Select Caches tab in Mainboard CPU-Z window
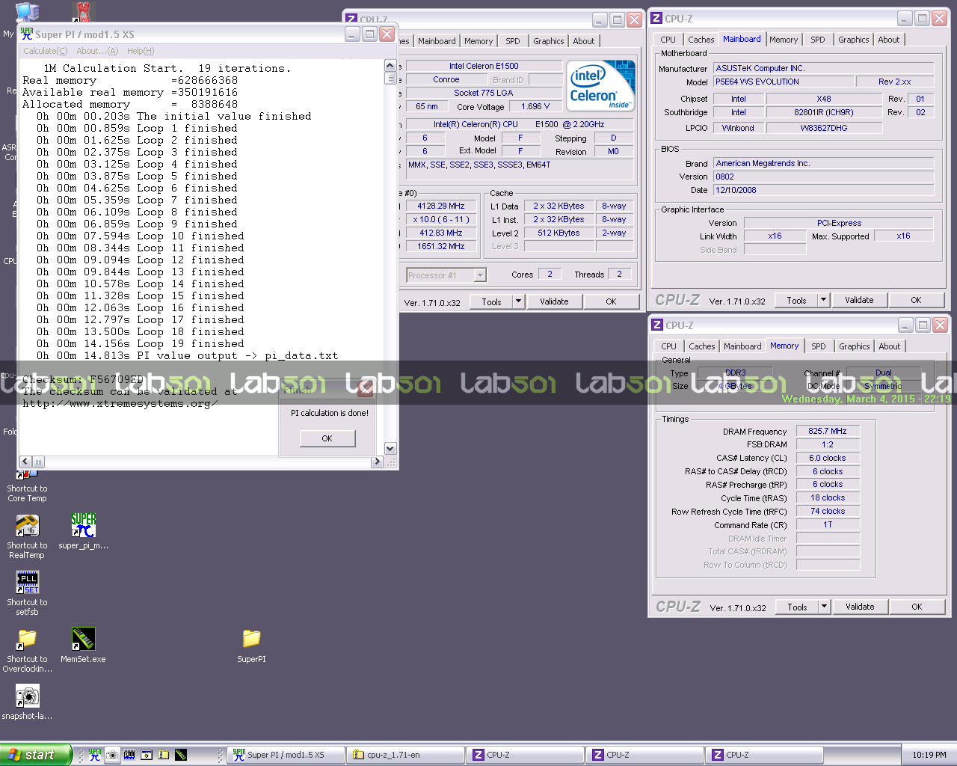This screenshot has height=766, width=957. 701,40
